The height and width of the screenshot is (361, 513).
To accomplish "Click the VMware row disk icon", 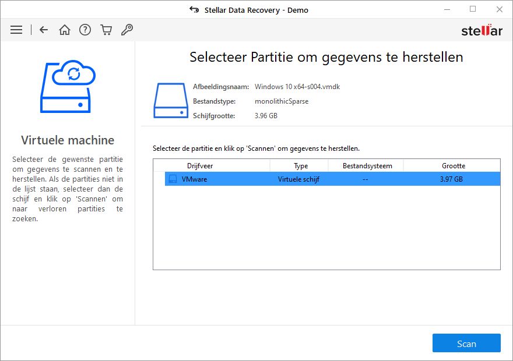I will pos(173,179).
